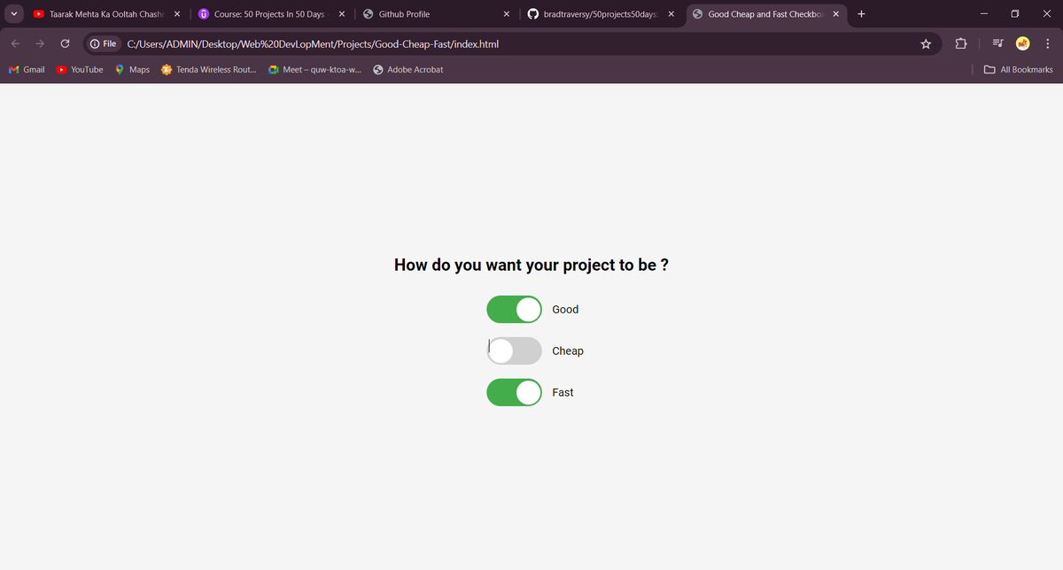Open the Extensions puzzle icon
The height and width of the screenshot is (570, 1063).
pyautogui.click(x=962, y=43)
